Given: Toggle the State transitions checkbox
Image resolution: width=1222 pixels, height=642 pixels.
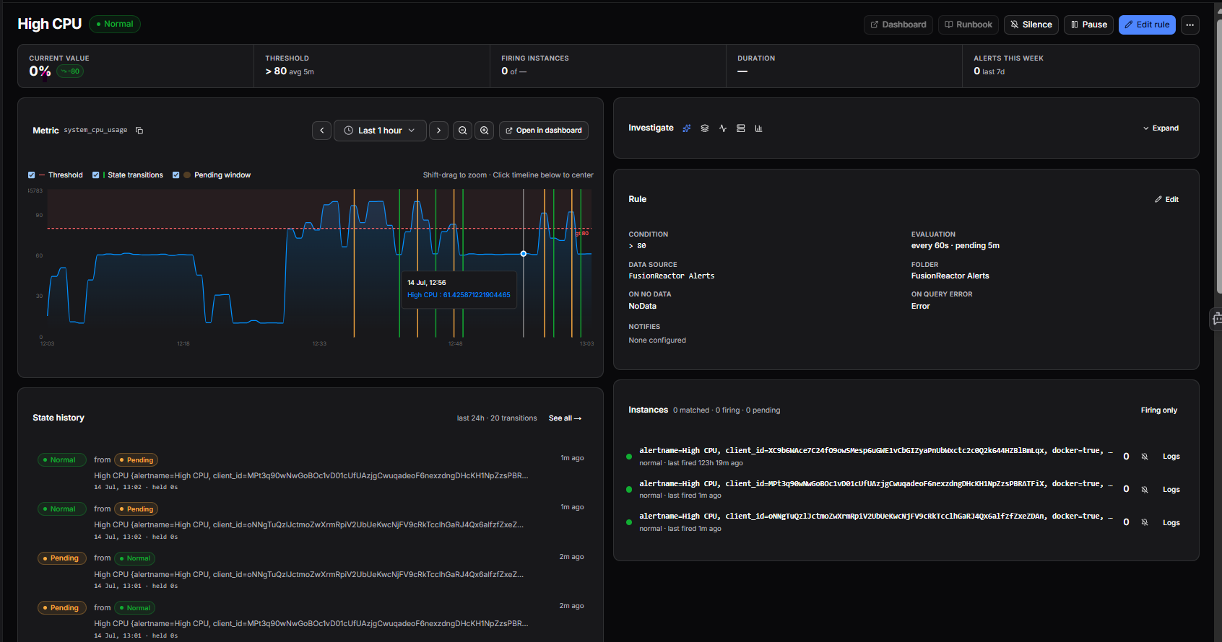Looking at the screenshot, I should coord(96,175).
